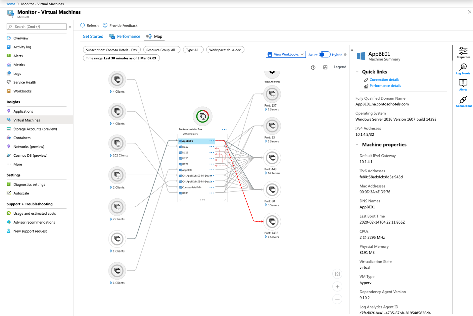Click the fit-to-screen map icon
This screenshot has height=316, width=473.
coord(337,274)
